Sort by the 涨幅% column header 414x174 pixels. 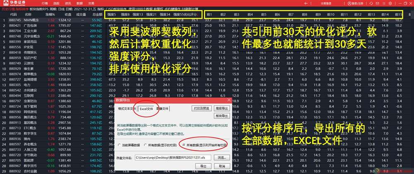[x=50, y=14]
